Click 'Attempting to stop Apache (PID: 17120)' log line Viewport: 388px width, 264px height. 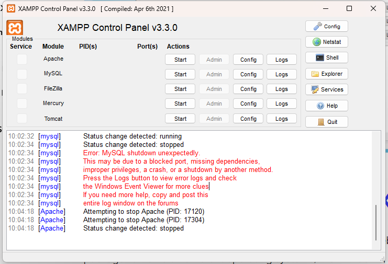point(144,211)
